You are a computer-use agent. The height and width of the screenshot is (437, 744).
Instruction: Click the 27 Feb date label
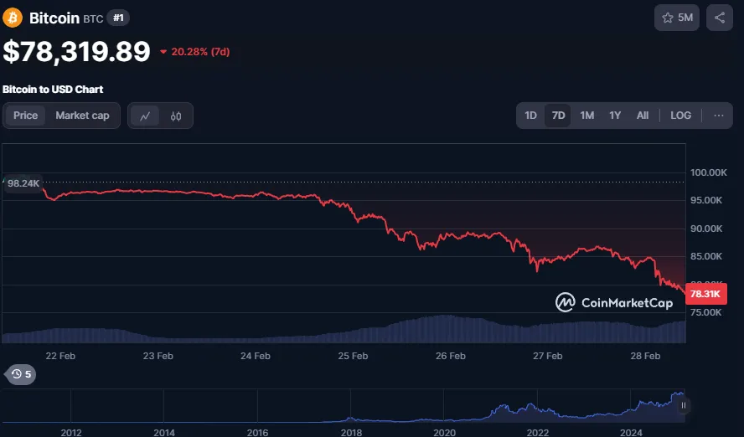coord(548,356)
